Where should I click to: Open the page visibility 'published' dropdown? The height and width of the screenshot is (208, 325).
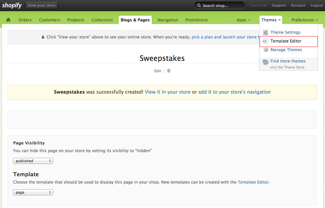(33, 161)
